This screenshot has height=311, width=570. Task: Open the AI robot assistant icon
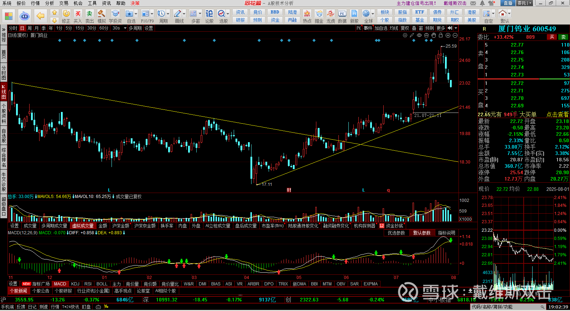24,16
